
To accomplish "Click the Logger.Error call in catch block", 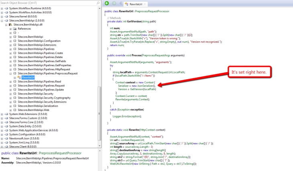I will [x=120, y=117].
